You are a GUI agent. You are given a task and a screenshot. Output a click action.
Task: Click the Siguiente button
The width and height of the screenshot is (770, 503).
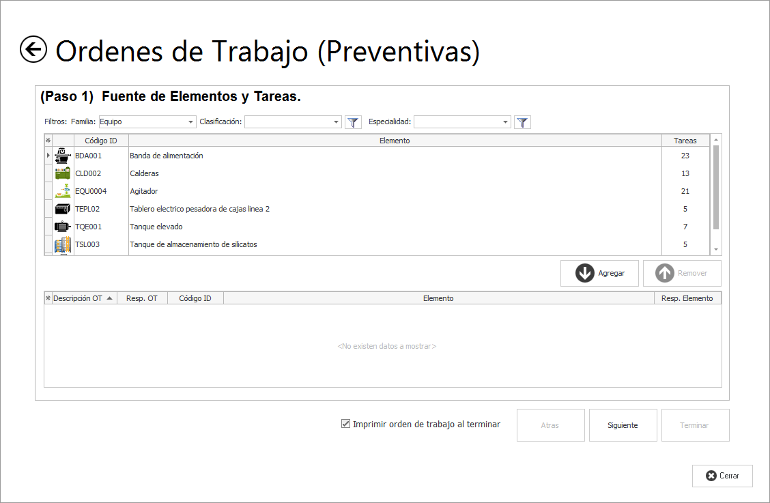coord(623,425)
